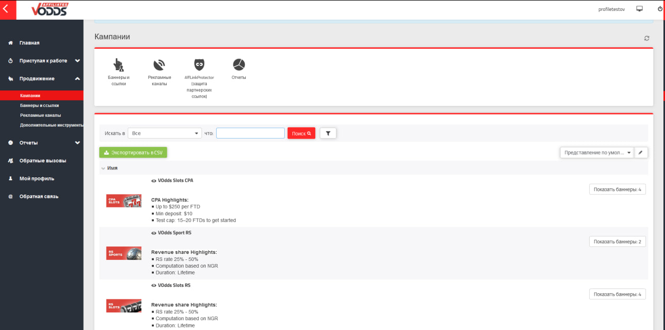Viewport: 665px width, 330px height.
Task: Edit views using the pencil icon
Action: click(641, 152)
